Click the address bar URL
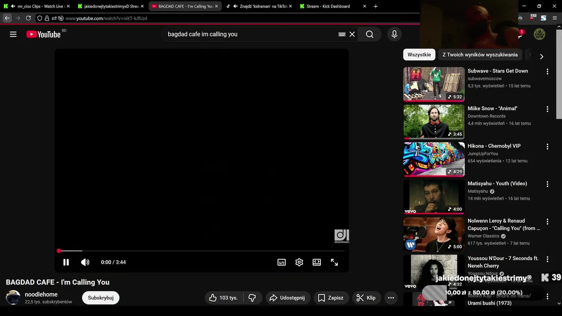The height and width of the screenshot is (316, 562). [106, 18]
